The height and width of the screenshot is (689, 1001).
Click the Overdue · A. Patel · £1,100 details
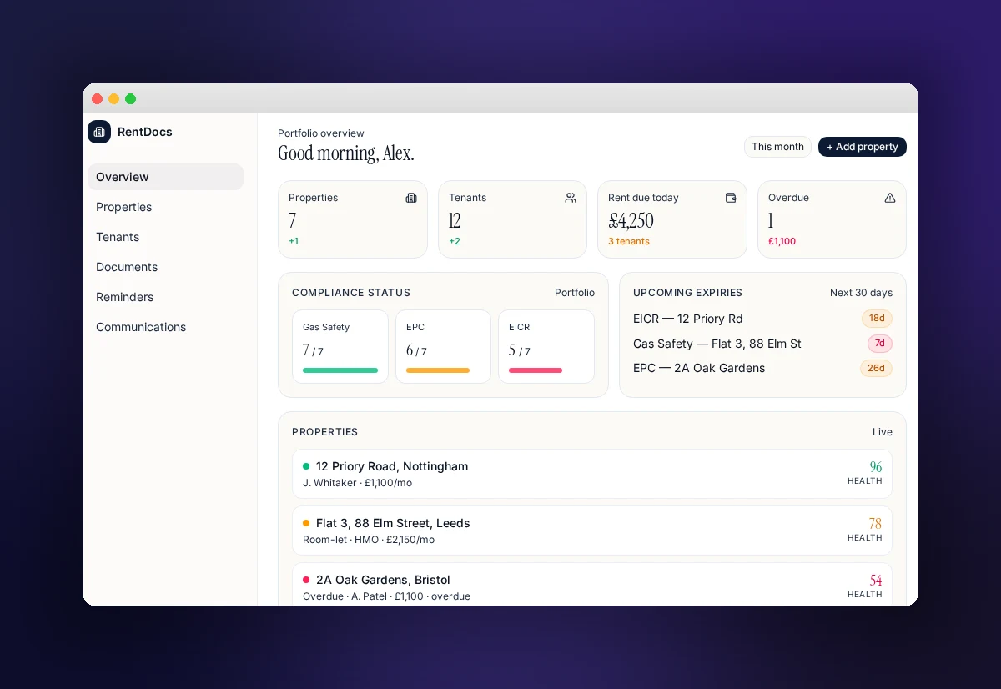coord(386,596)
